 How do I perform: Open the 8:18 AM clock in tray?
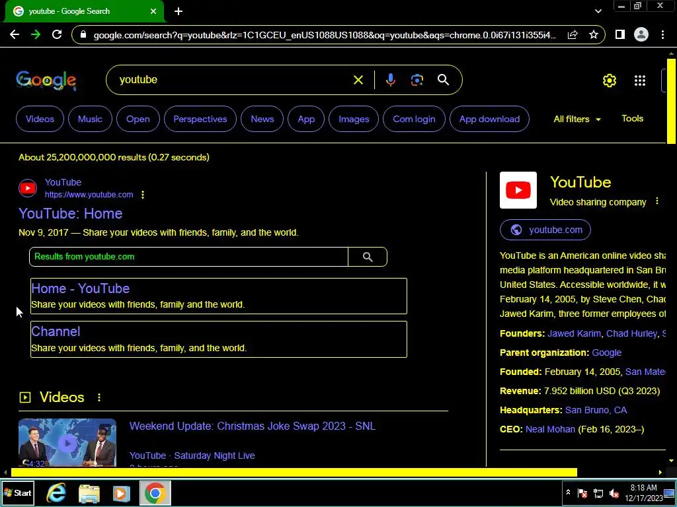pos(643,492)
